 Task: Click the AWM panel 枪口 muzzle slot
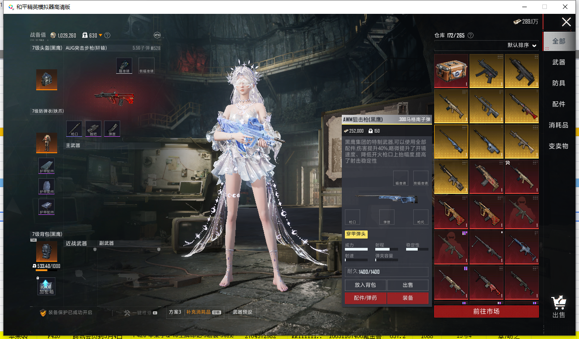click(x=352, y=217)
